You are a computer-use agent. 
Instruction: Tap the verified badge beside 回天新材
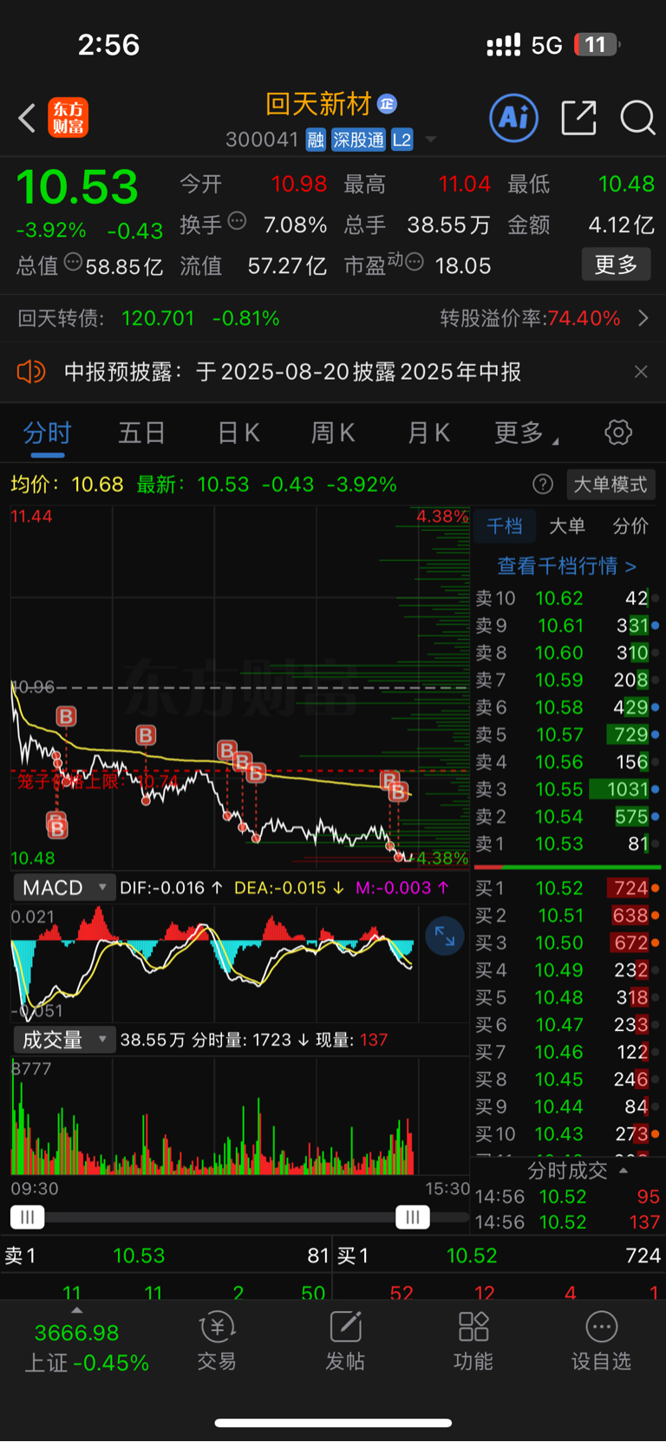[387, 104]
